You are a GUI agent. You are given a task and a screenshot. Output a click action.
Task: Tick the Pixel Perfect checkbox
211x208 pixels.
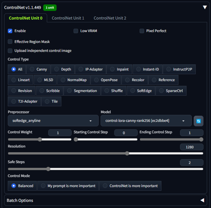coord(142,31)
